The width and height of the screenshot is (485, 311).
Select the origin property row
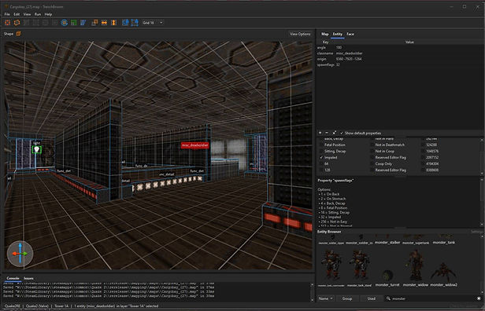tap(400, 59)
